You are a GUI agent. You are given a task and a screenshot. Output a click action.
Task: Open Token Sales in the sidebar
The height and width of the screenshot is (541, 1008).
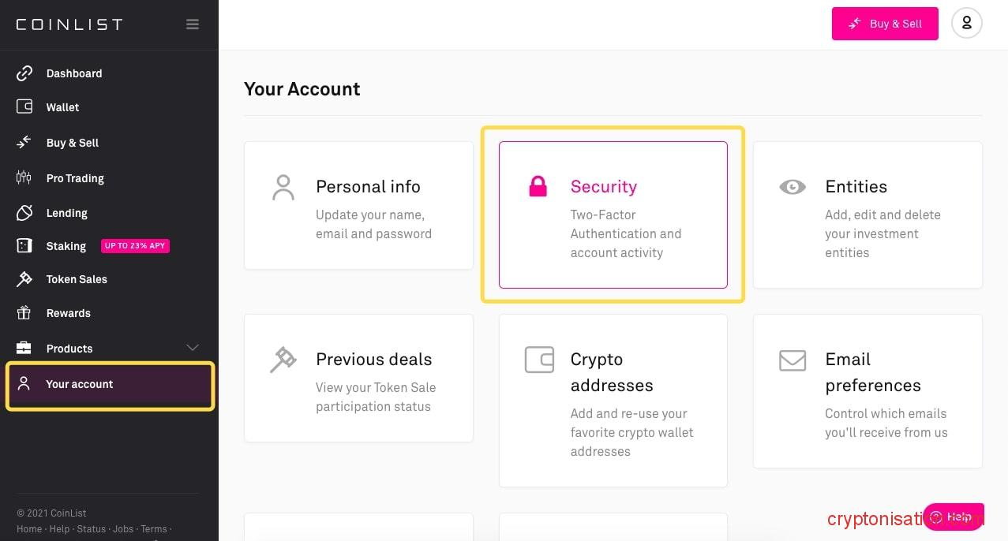[x=77, y=279]
